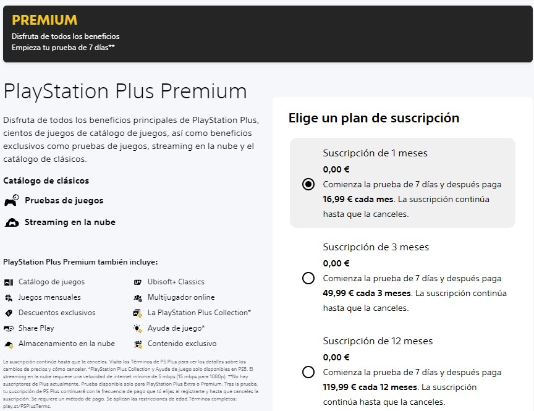This screenshot has width=534, height=411.
Task: Click the PREMIUM banner heading
Action: coord(44,20)
